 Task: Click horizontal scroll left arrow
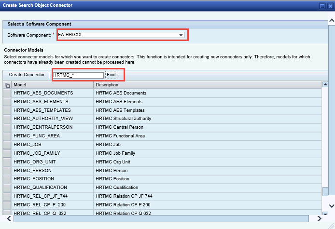point(9,218)
